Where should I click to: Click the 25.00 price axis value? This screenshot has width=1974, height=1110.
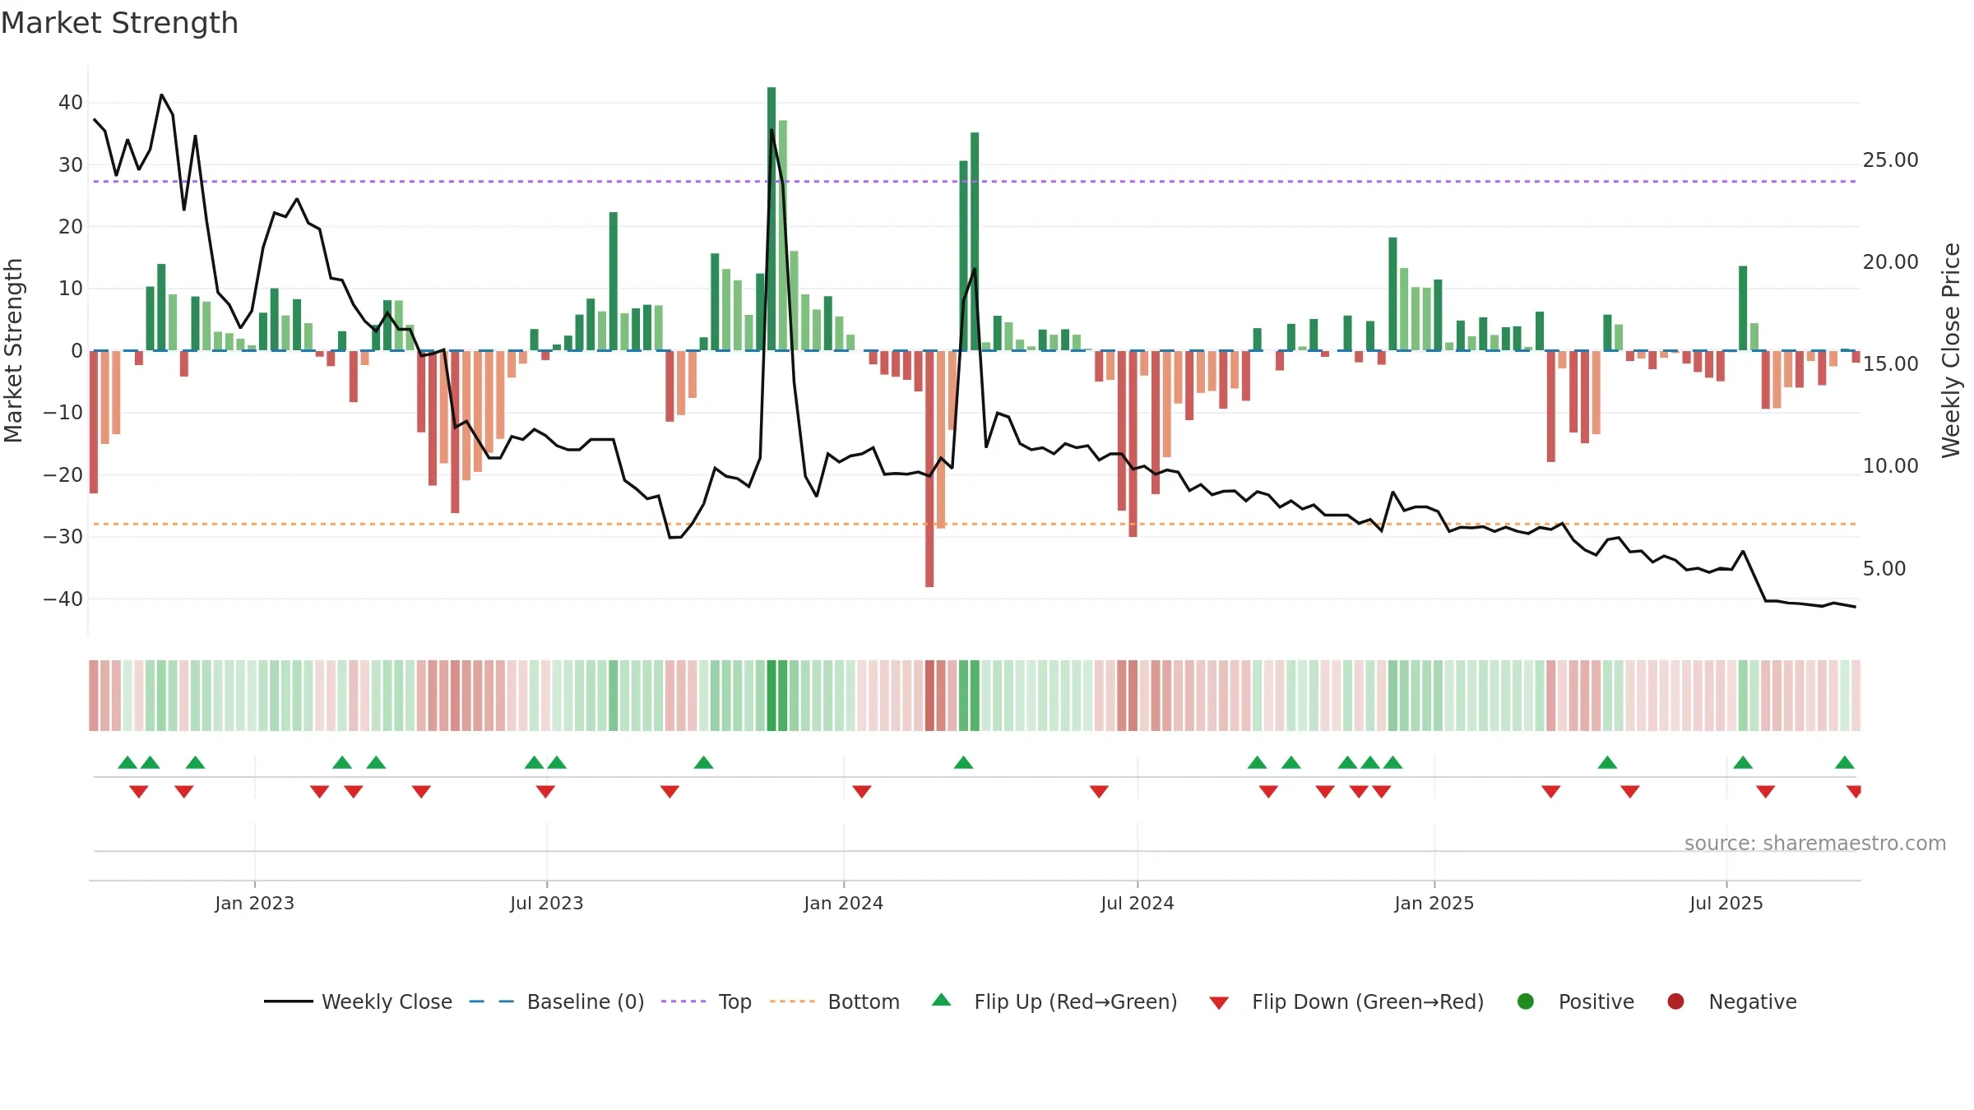click(x=1890, y=160)
